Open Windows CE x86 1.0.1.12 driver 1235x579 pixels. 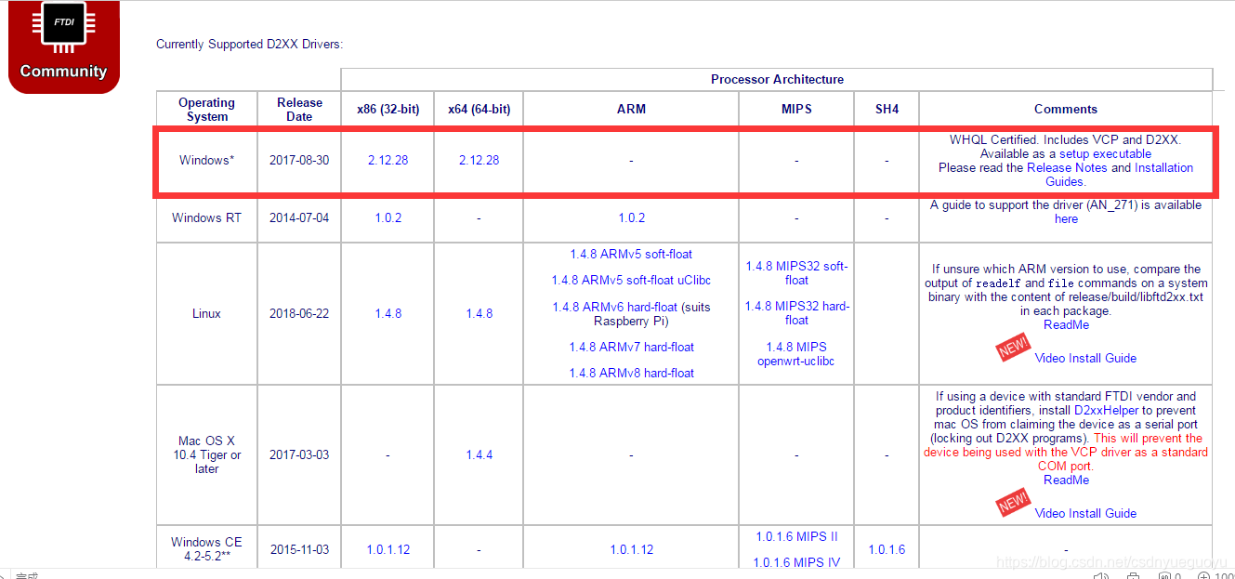(388, 549)
